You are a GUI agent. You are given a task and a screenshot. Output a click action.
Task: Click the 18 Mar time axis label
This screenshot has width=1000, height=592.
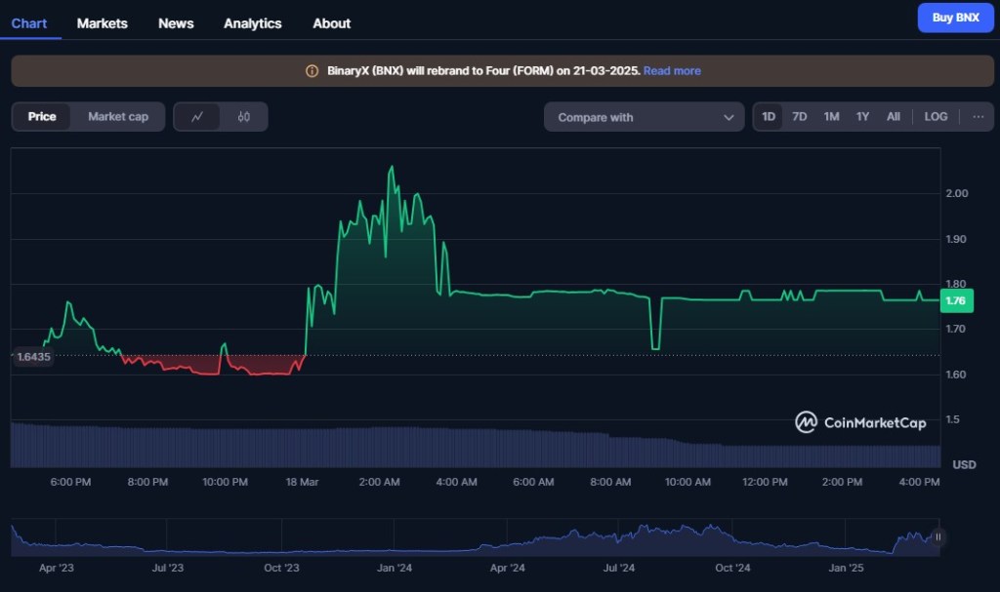(x=302, y=482)
